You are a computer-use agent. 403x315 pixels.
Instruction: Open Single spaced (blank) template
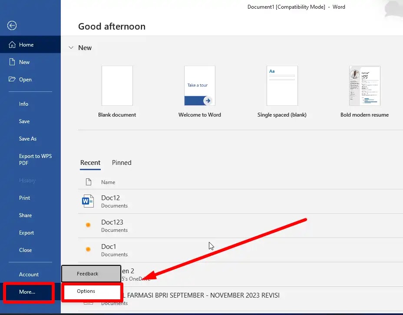coord(282,92)
